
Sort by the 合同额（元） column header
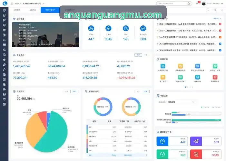(124, 121)
